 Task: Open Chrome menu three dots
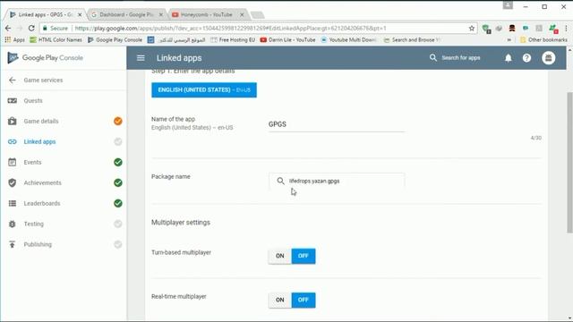566,28
